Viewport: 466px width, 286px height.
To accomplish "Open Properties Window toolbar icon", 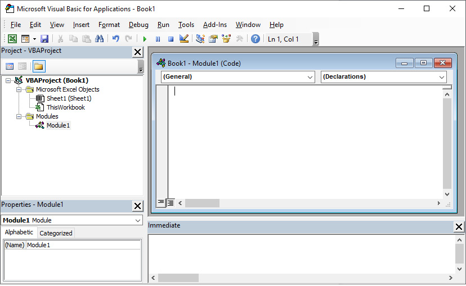I will pyautogui.click(x=213, y=39).
